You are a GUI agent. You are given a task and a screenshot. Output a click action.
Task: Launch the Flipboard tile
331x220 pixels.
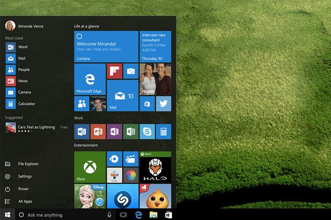pyautogui.click(x=114, y=71)
